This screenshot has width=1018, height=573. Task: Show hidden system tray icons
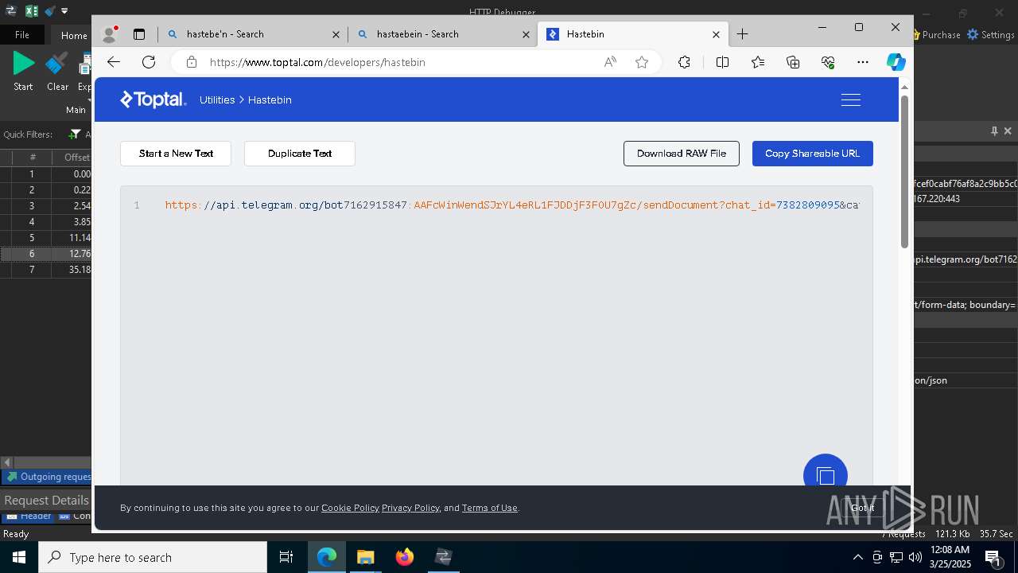(x=857, y=557)
